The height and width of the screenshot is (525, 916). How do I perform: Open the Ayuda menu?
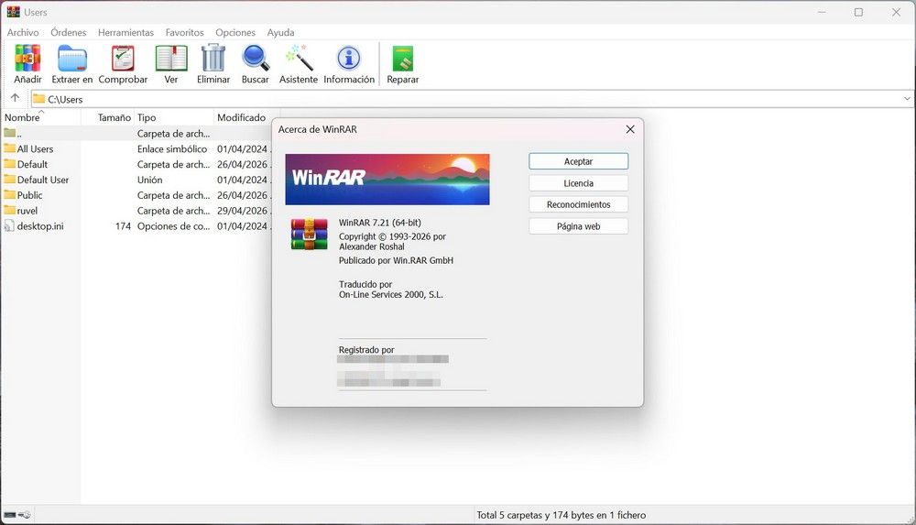click(280, 33)
